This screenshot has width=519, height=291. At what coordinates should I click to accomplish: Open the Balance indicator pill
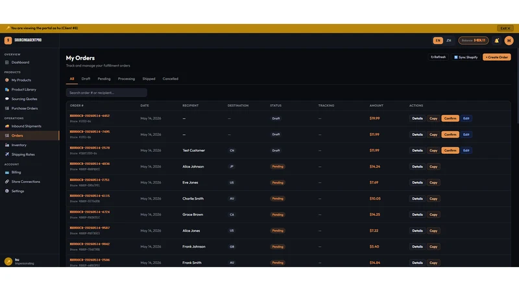click(474, 41)
